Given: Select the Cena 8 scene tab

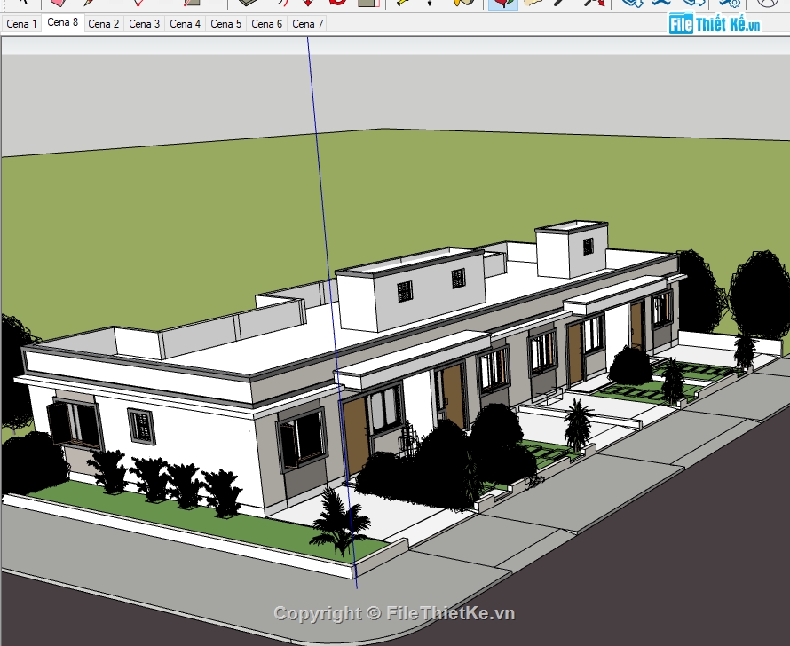Looking at the screenshot, I should 62,23.
